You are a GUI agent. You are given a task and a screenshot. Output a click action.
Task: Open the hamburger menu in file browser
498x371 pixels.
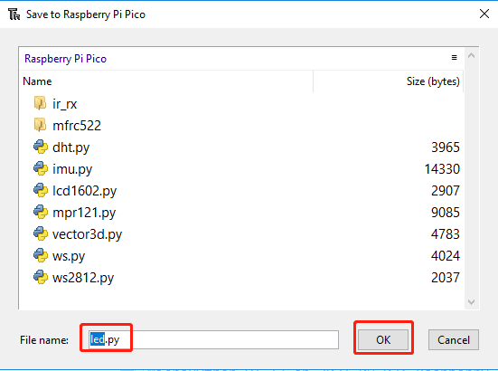click(455, 58)
